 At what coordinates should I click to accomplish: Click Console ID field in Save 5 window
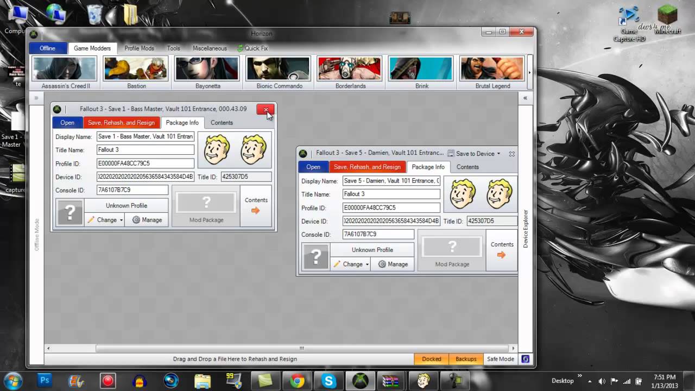[x=378, y=235]
